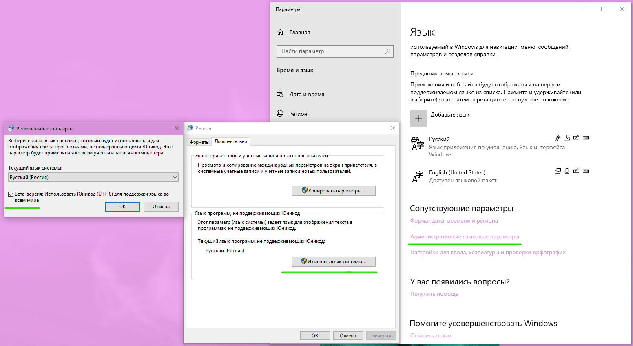Click the globe icon in the Региональные стандарты title bar
The image size is (633, 346).
click(x=11, y=128)
